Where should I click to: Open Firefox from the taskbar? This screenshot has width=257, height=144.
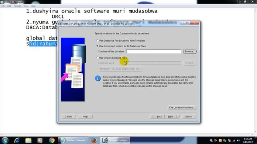point(94,140)
